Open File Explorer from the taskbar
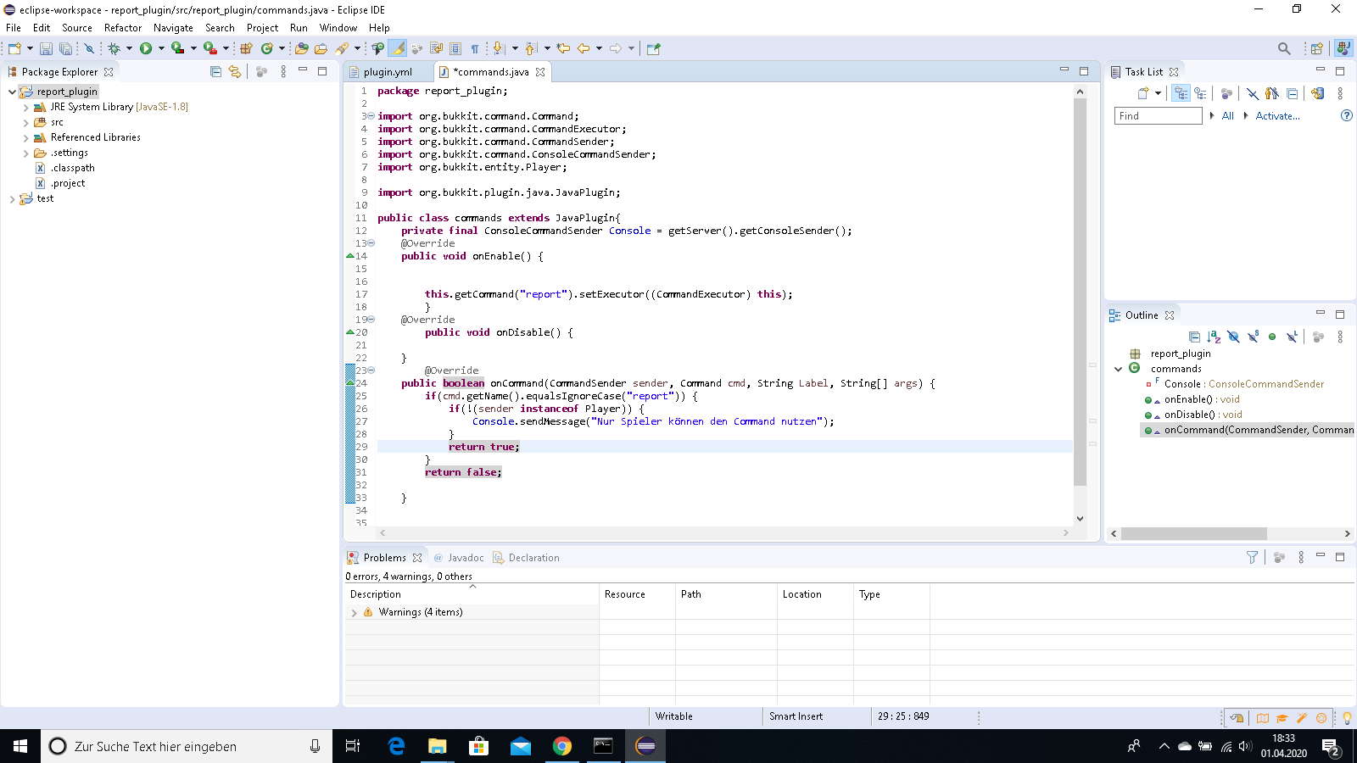 (437, 746)
